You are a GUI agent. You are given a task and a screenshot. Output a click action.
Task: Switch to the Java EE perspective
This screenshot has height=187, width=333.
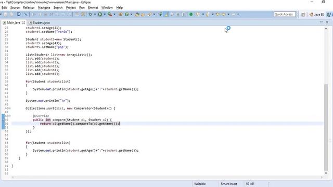point(317,15)
